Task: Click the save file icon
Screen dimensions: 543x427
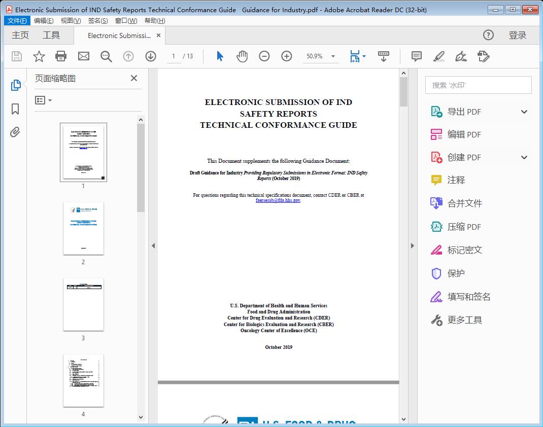Action: click(16, 56)
